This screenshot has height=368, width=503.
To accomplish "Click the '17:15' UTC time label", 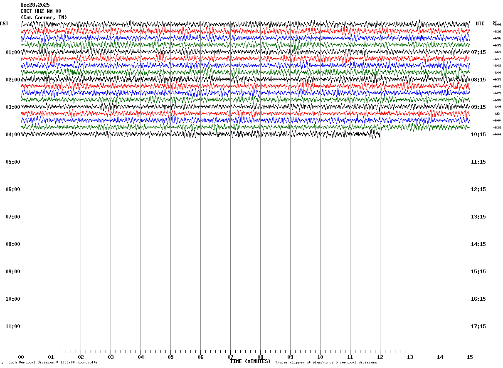I will pos(479,326).
